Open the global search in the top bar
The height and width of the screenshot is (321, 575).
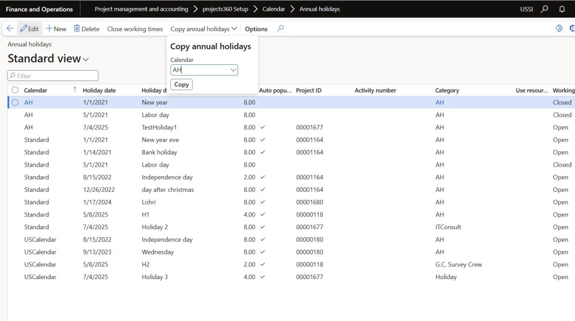point(545,9)
